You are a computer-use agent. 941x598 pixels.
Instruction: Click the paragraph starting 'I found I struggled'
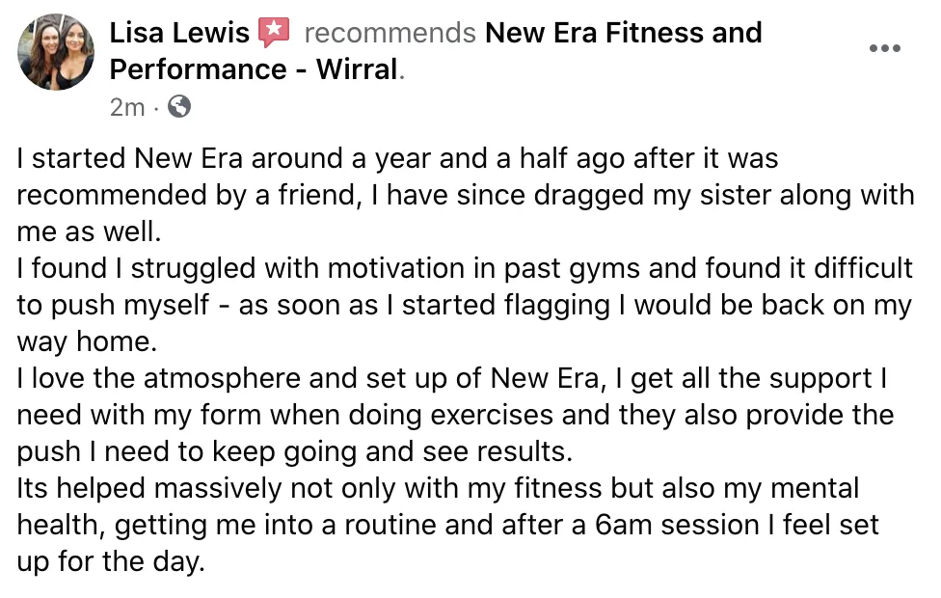(x=465, y=305)
